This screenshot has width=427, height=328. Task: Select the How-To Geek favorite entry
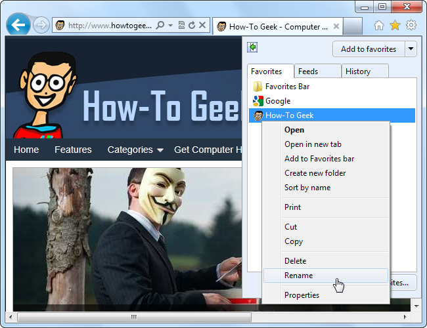tap(332, 115)
